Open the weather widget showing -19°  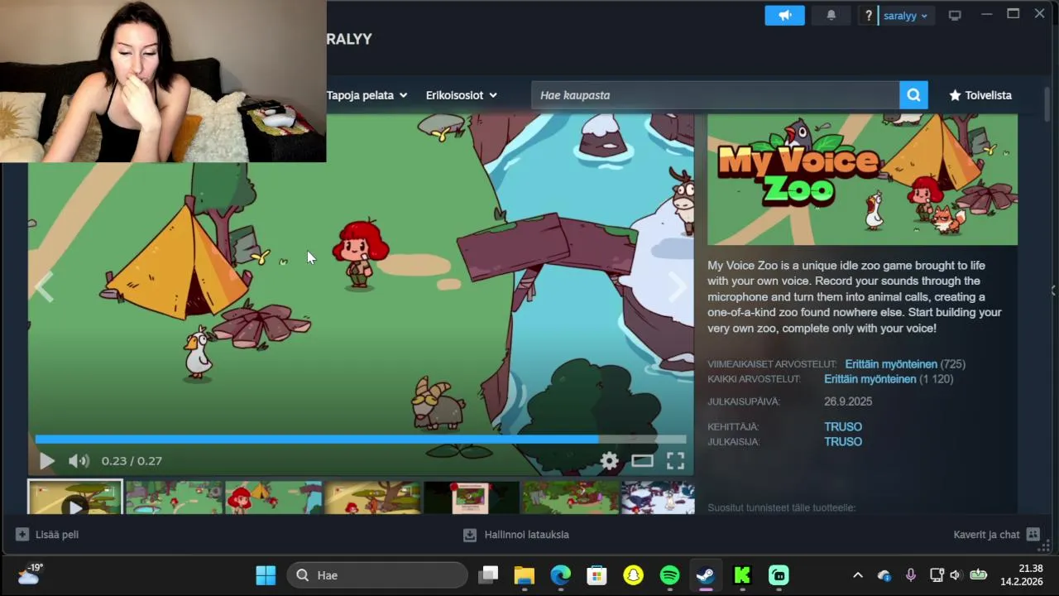(x=30, y=574)
